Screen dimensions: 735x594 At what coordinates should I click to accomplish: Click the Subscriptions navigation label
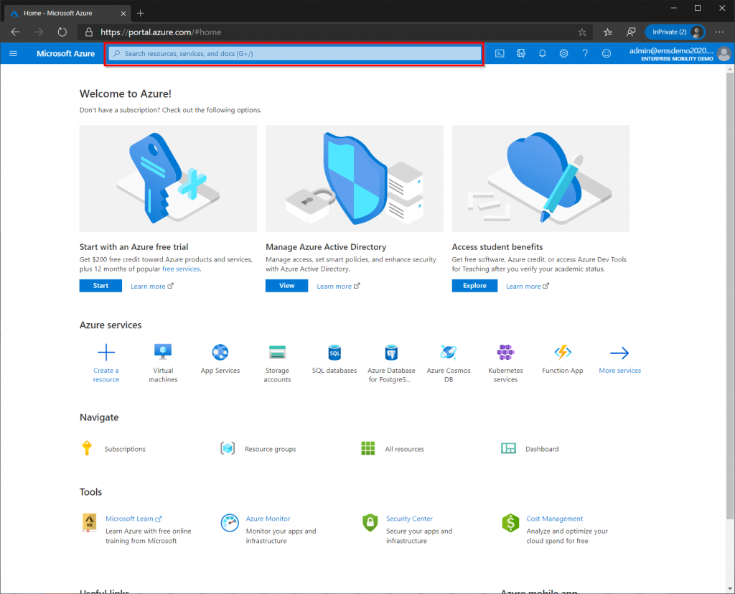[x=125, y=449]
